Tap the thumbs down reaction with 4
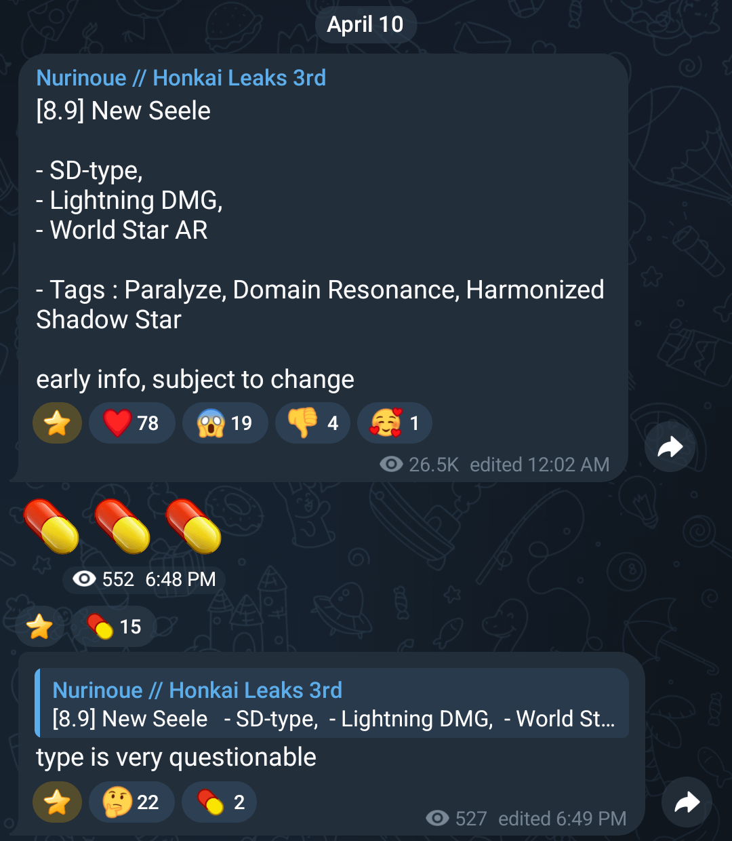 [x=312, y=423]
